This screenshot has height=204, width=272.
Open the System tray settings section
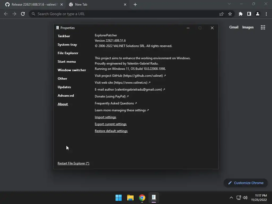67,45
